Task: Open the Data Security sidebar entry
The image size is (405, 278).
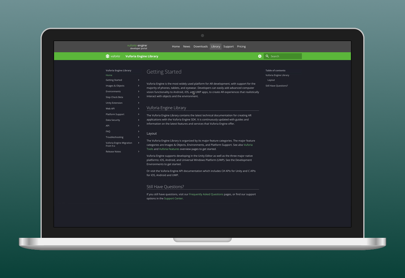Action: click(113, 120)
